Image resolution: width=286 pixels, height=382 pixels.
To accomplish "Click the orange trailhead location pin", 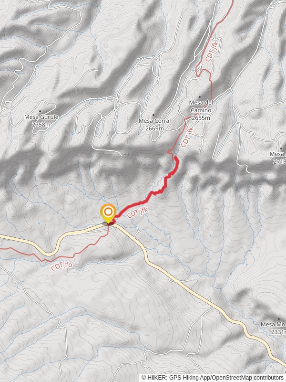I will tap(108, 213).
